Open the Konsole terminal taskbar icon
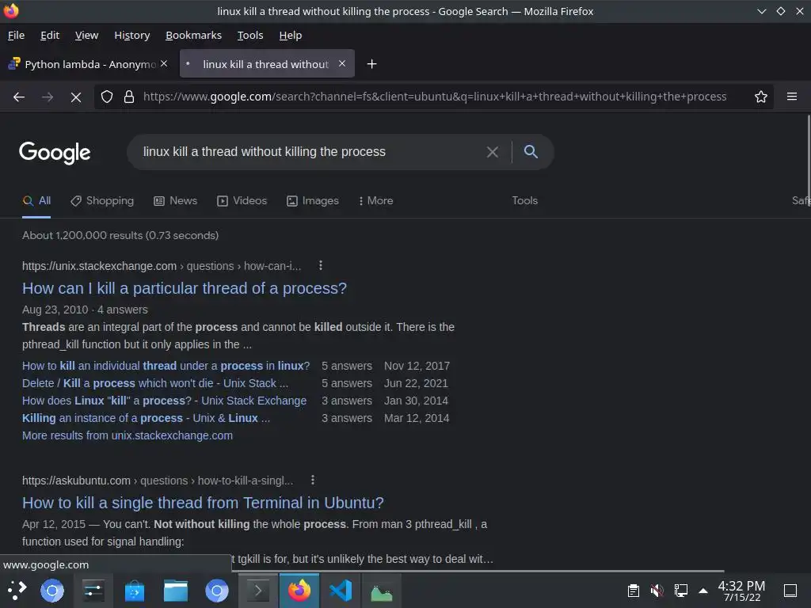Screen dimensions: 811x608 tap(258, 591)
